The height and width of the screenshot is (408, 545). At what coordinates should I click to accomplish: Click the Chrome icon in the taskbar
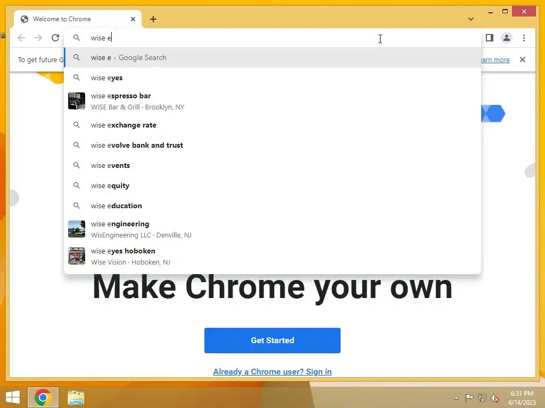tap(43, 397)
